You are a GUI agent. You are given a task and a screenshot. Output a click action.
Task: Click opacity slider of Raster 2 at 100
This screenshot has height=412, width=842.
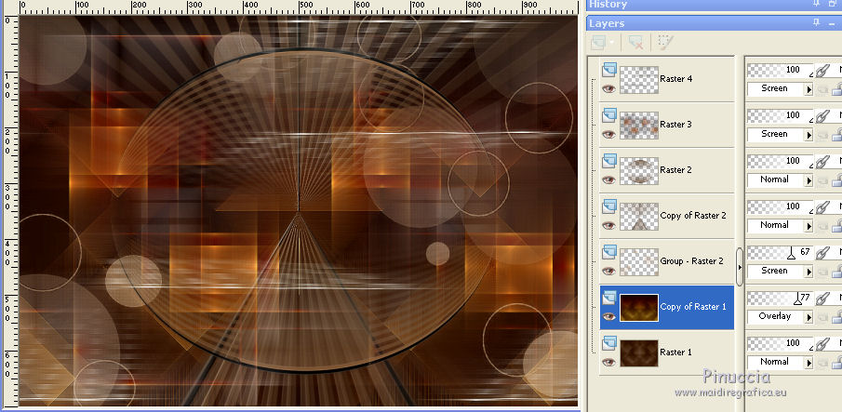tap(780, 161)
